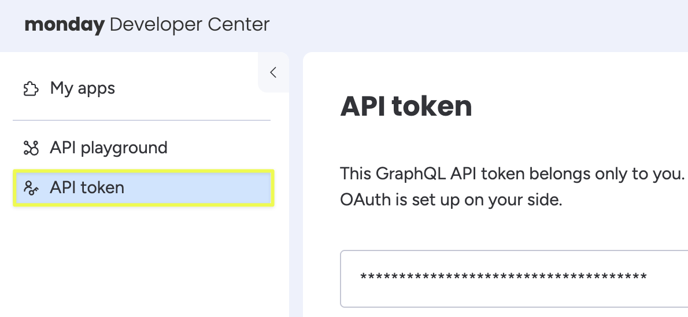Click the API playground graph icon
The height and width of the screenshot is (317, 688).
(30, 148)
